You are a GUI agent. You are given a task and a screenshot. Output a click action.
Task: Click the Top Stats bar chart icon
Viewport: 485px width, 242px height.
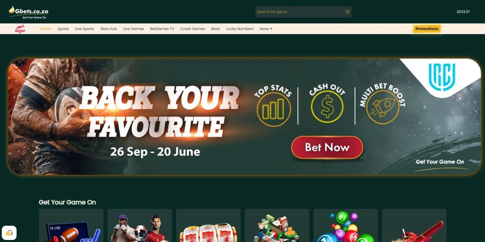274,109
